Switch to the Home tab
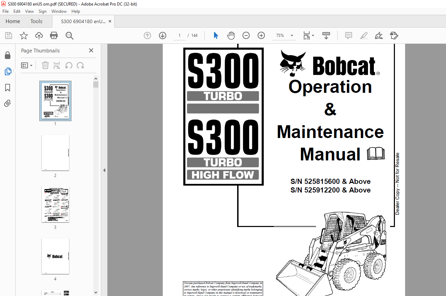Image resolution: width=446 pixels, height=296 pixels. pos(13,21)
